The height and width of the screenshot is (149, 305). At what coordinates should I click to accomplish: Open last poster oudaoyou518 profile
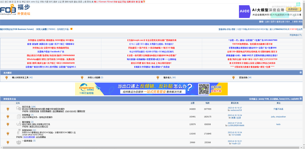click(236, 110)
